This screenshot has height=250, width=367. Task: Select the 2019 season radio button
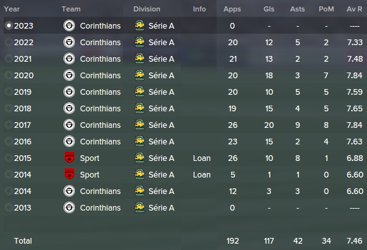(9, 92)
